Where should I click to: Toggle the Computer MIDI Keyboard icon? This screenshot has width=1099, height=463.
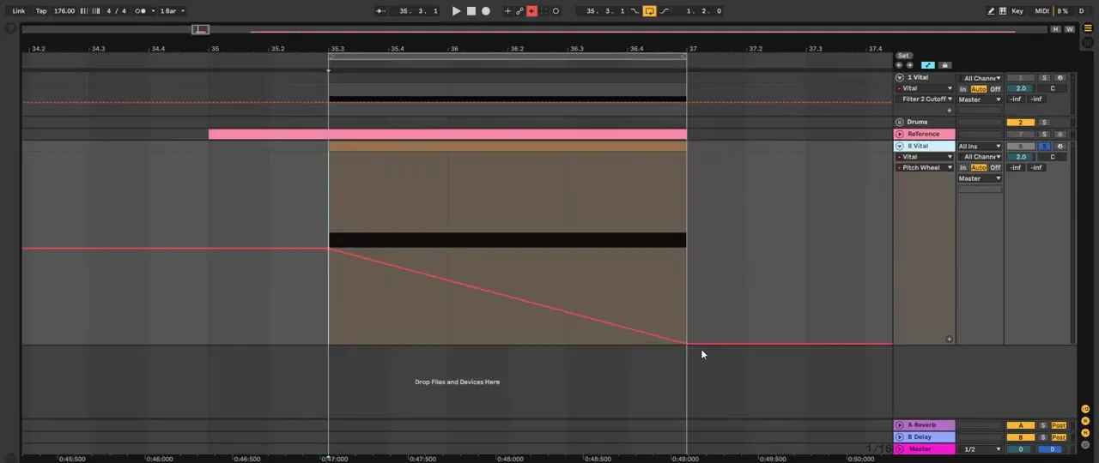pos(1003,11)
